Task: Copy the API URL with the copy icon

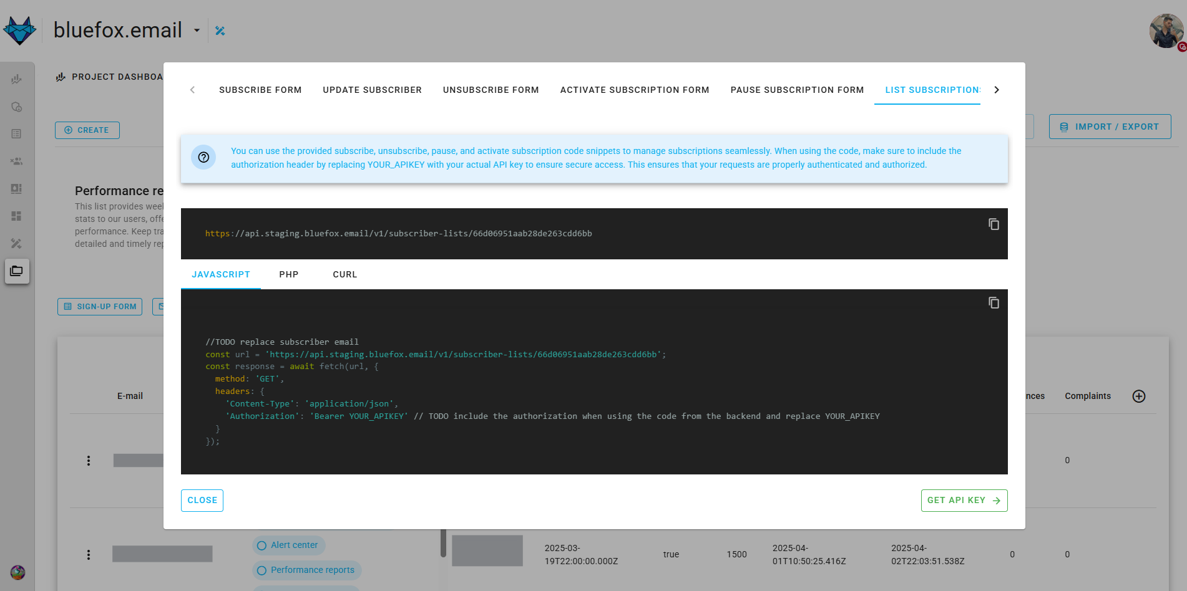Action: pos(994,224)
